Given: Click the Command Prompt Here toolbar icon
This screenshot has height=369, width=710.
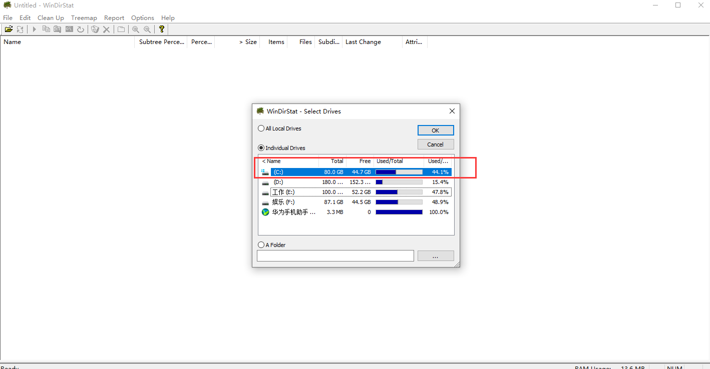Looking at the screenshot, I should 69,29.
